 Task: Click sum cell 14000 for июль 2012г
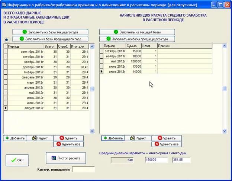[x=134, y=72]
